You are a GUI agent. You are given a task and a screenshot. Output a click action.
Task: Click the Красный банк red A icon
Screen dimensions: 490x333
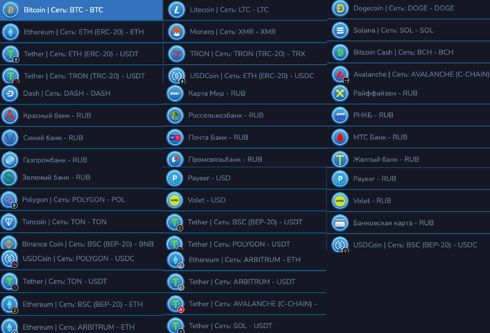[10, 116]
